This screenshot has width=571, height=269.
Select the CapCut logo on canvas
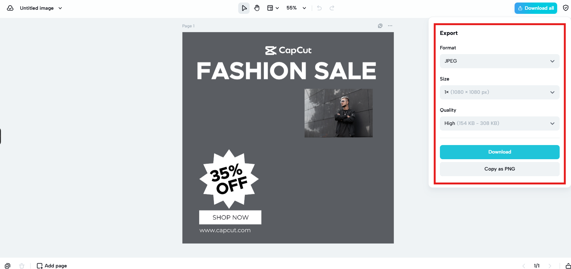(x=288, y=50)
